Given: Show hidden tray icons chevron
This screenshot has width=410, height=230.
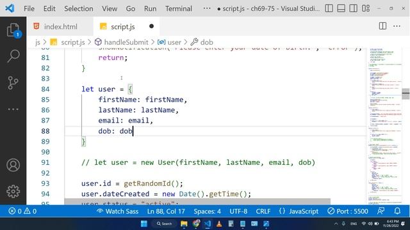Looking at the screenshot, I should point(336,224).
